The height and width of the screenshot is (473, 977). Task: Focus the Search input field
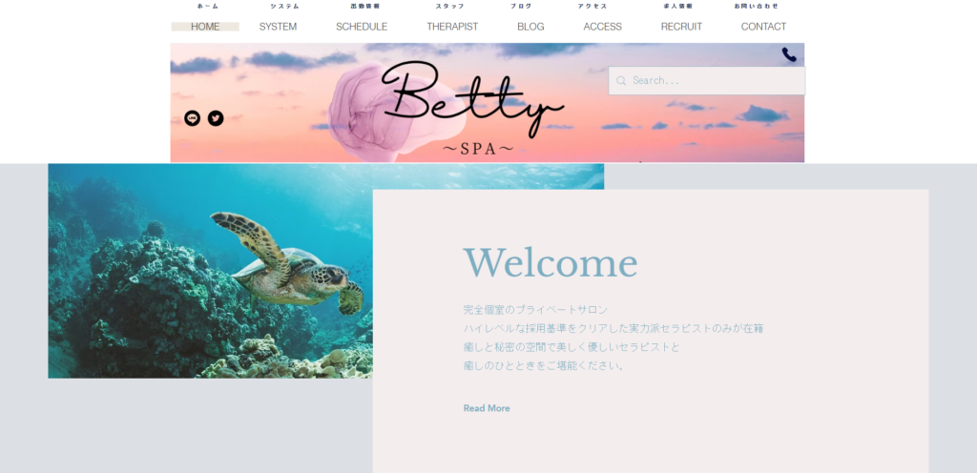coord(707,81)
